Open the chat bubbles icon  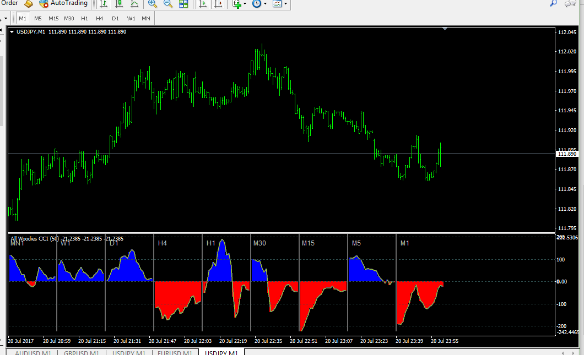click(x=570, y=4)
